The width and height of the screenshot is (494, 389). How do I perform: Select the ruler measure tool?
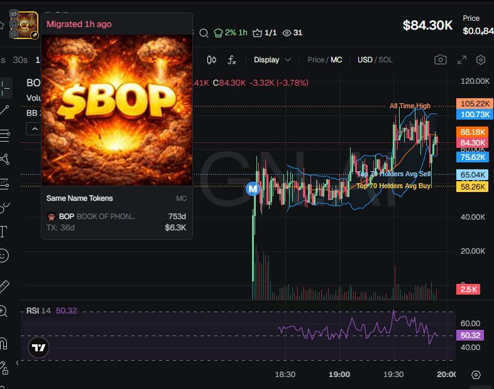(4, 287)
